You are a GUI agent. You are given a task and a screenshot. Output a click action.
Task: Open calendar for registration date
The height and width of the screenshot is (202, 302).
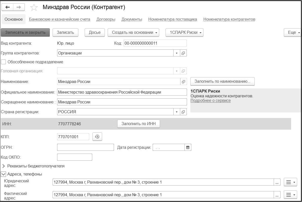(188, 147)
